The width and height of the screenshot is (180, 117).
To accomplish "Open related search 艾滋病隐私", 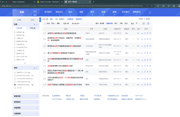I will pos(56,96).
